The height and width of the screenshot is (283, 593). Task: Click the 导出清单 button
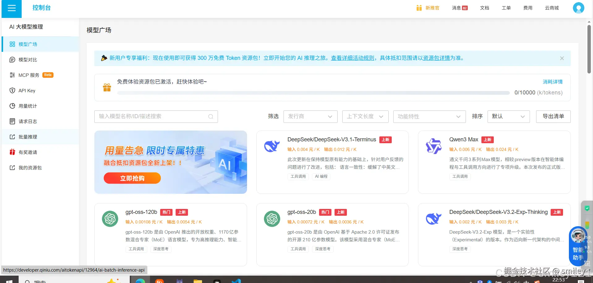pos(553,117)
